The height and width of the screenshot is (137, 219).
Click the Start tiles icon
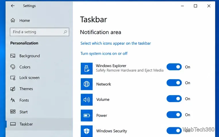click(x=13, y=111)
